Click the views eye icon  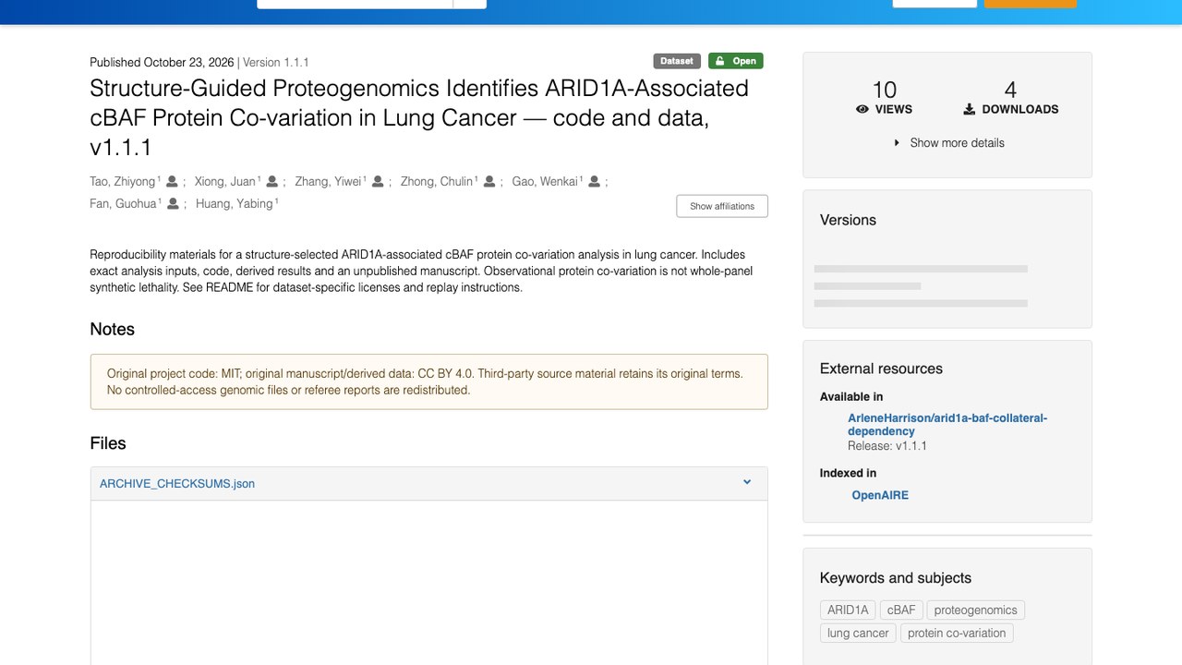click(862, 109)
